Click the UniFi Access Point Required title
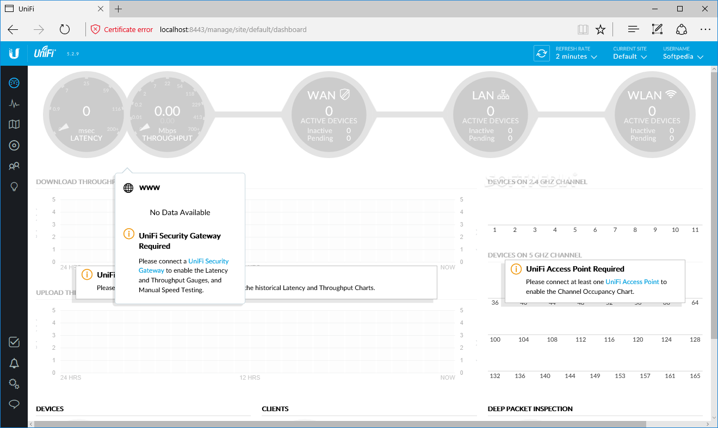The width and height of the screenshot is (718, 428). click(575, 269)
